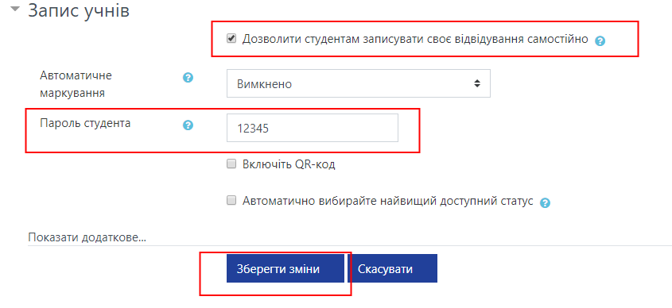The width and height of the screenshot is (672, 308).
Task: Tick the Автоматично вибирайте найвищий статус checkbox
Action: click(231, 200)
